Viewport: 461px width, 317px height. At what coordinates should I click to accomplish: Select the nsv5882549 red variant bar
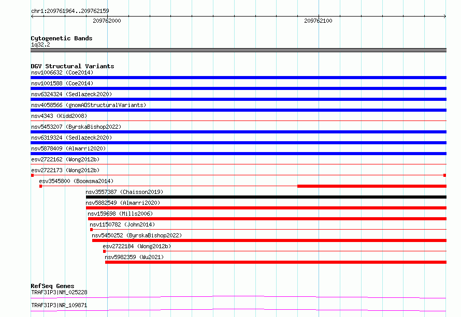pyautogui.click(x=266, y=208)
